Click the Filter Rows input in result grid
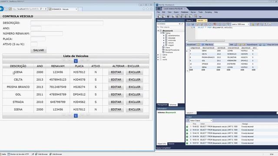Image resolution: width=278 pixels, height=156 pixels. 221,45
